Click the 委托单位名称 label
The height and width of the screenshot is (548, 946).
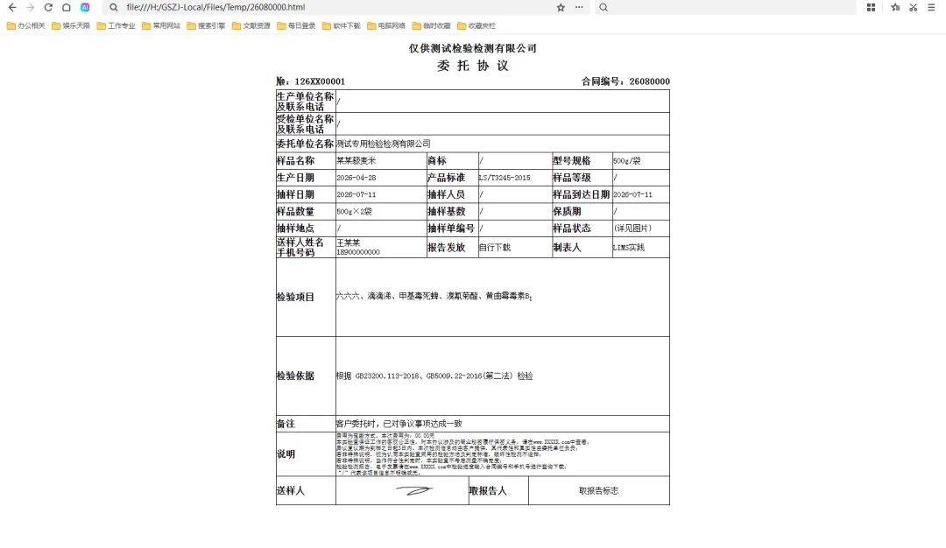pos(305,144)
